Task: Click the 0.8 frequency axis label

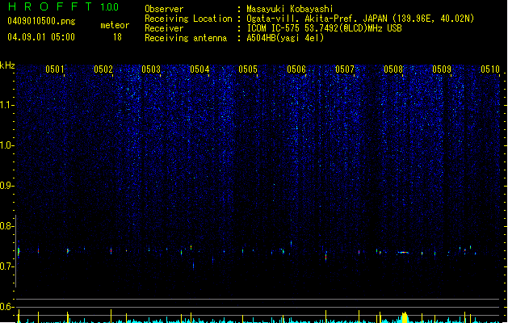Action: tap(6, 226)
